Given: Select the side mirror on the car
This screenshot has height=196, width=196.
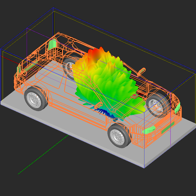Looking at the screenshot, I should [142, 70].
